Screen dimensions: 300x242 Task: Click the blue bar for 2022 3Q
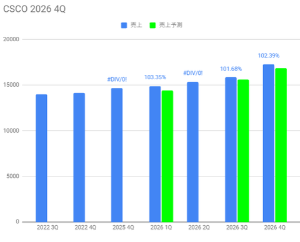point(41,158)
